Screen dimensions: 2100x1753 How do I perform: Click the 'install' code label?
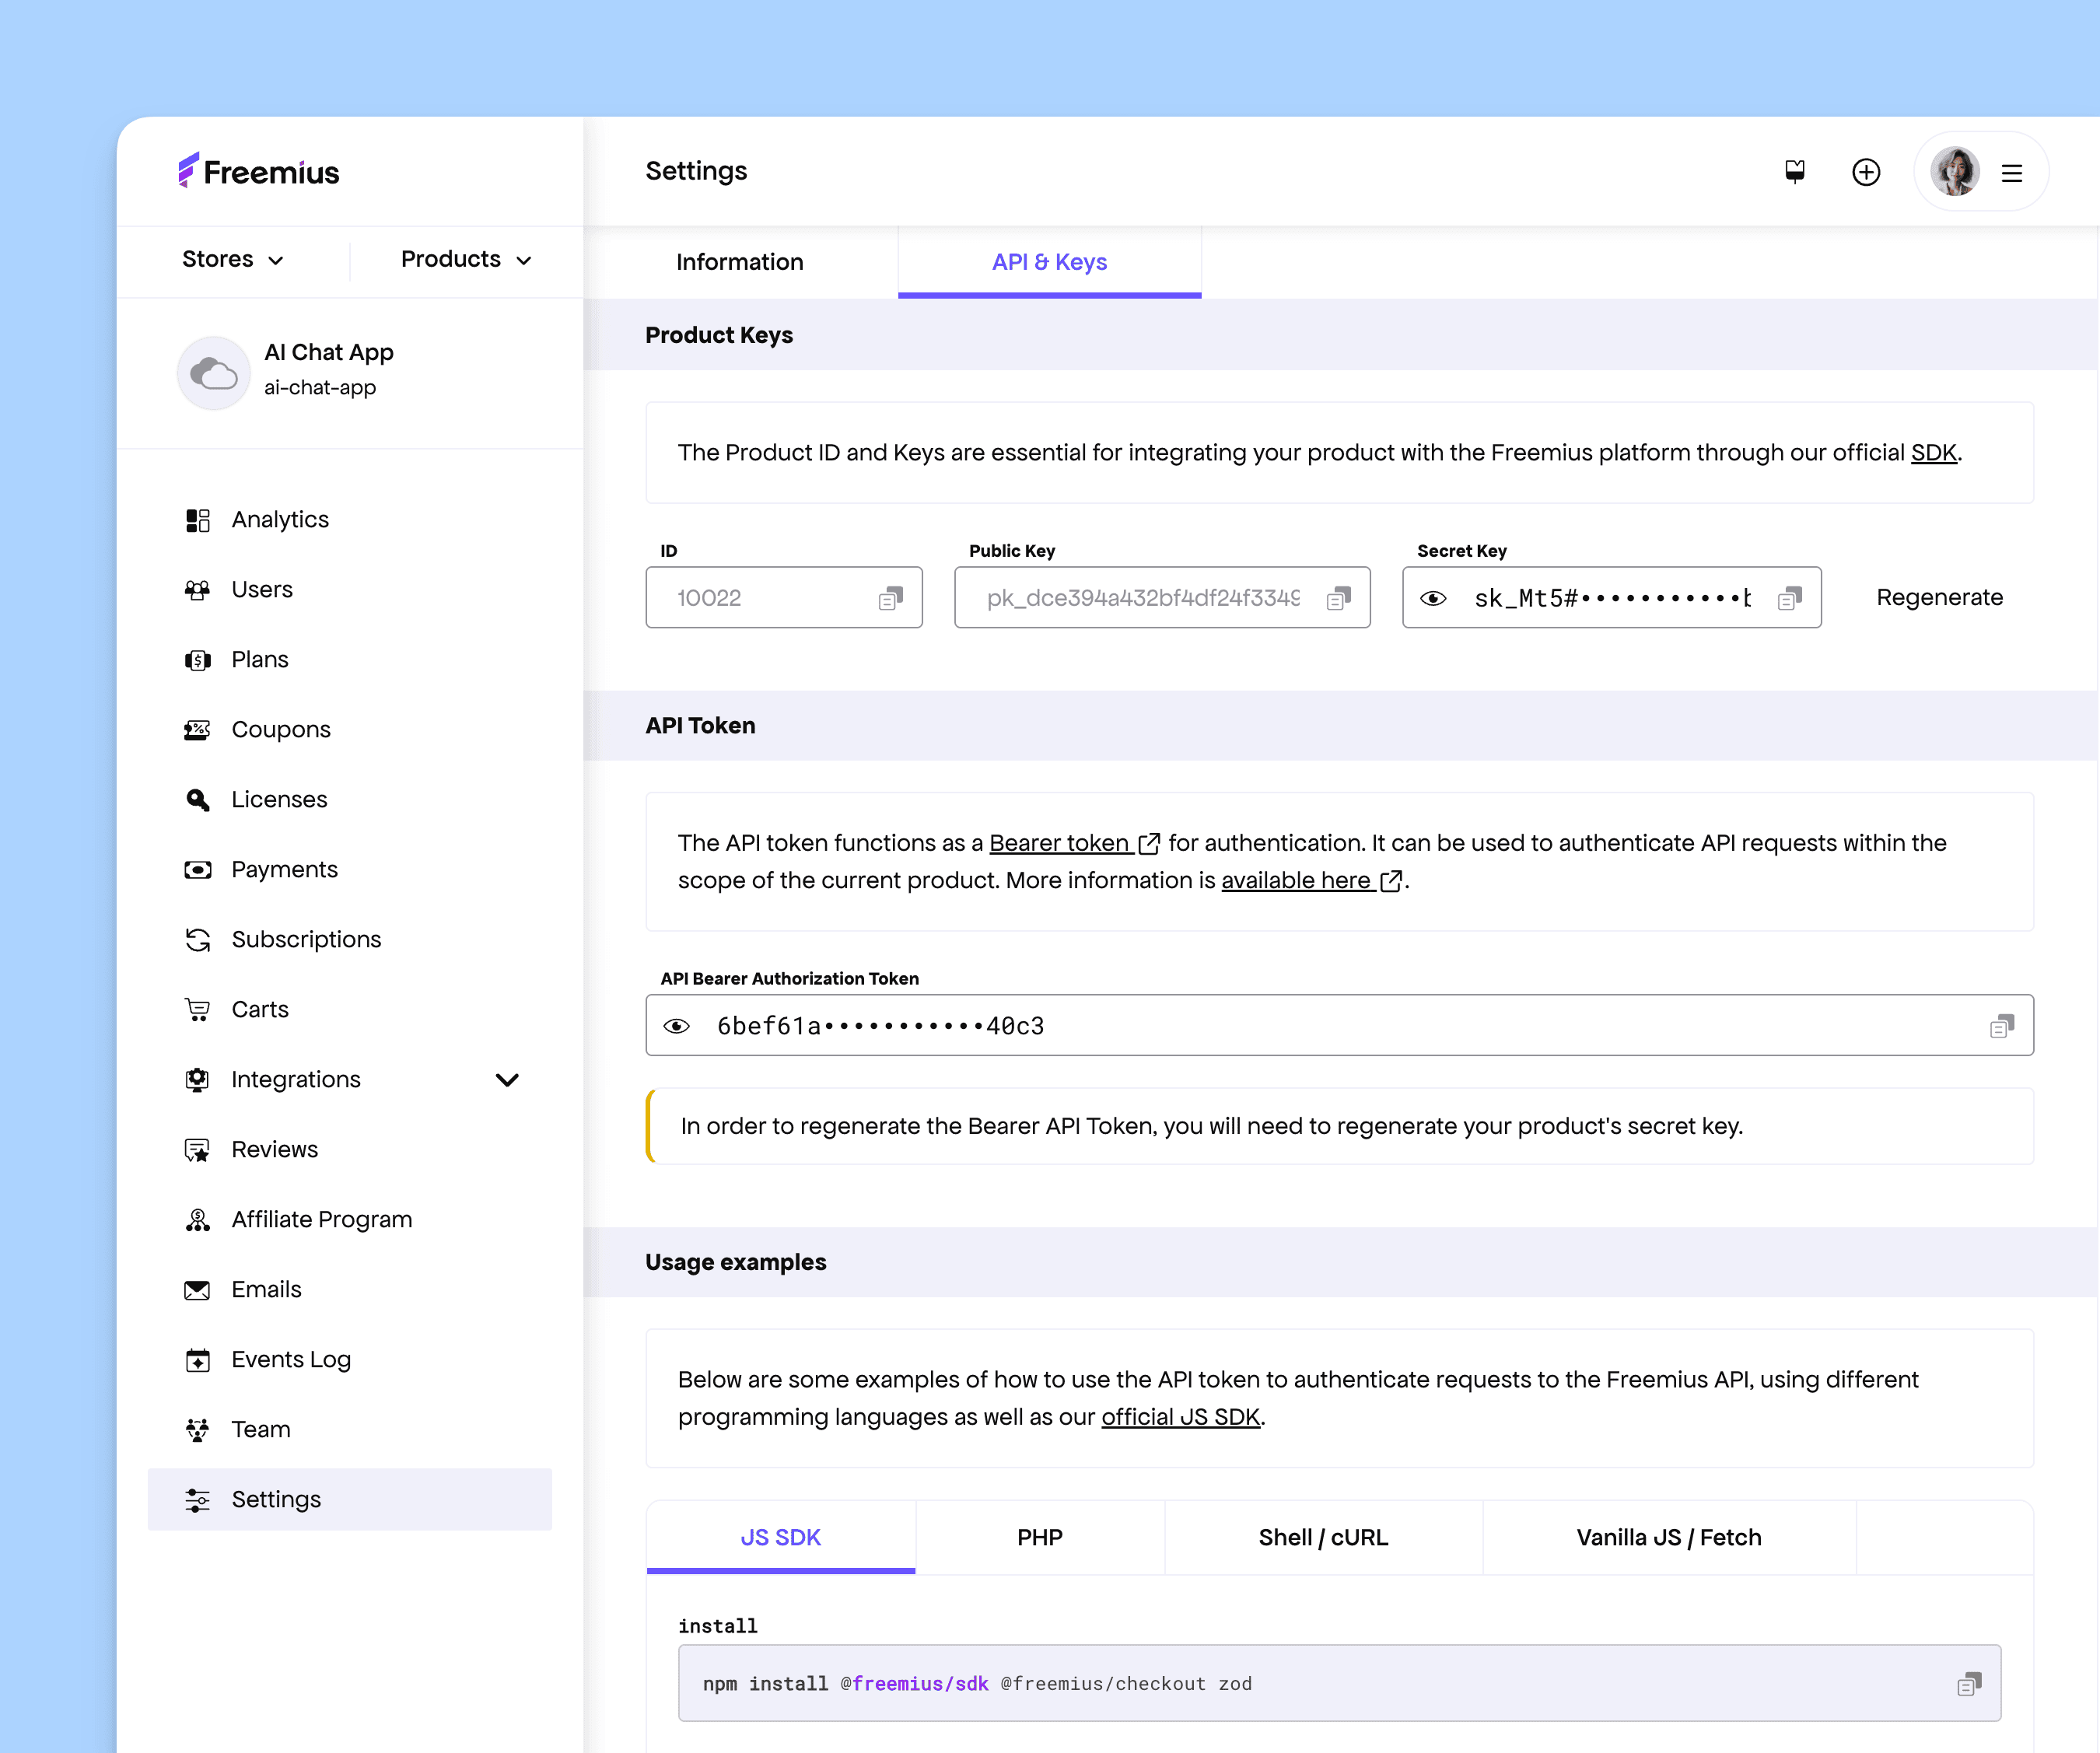pyautogui.click(x=718, y=1627)
